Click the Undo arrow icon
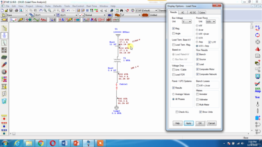Screen dimensions: 262x147 (x=68, y=11)
